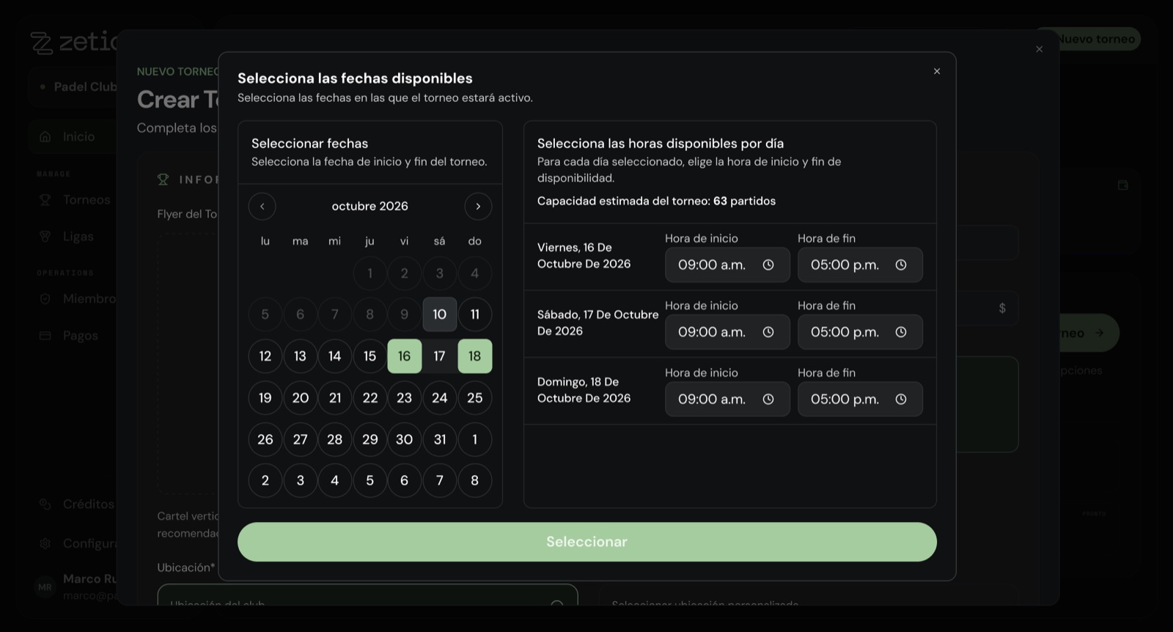Select October 18 as the end date
This screenshot has width=1173, height=632.
[x=475, y=356]
